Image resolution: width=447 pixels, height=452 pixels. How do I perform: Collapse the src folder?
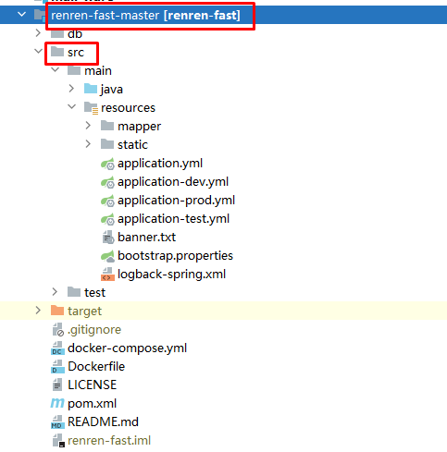click(x=38, y=51)
